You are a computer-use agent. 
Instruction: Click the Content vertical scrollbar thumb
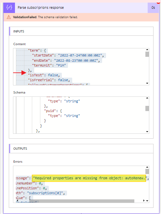147,54
